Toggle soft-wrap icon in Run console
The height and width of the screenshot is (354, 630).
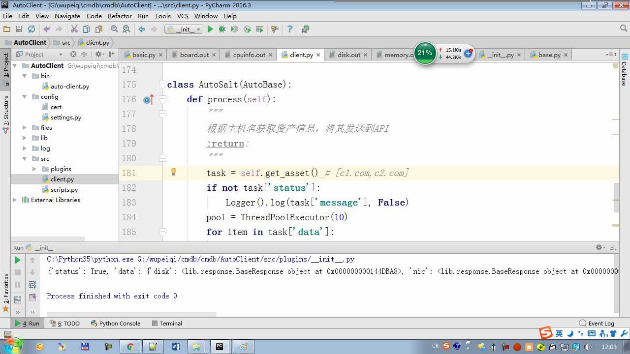pos(32,285)
